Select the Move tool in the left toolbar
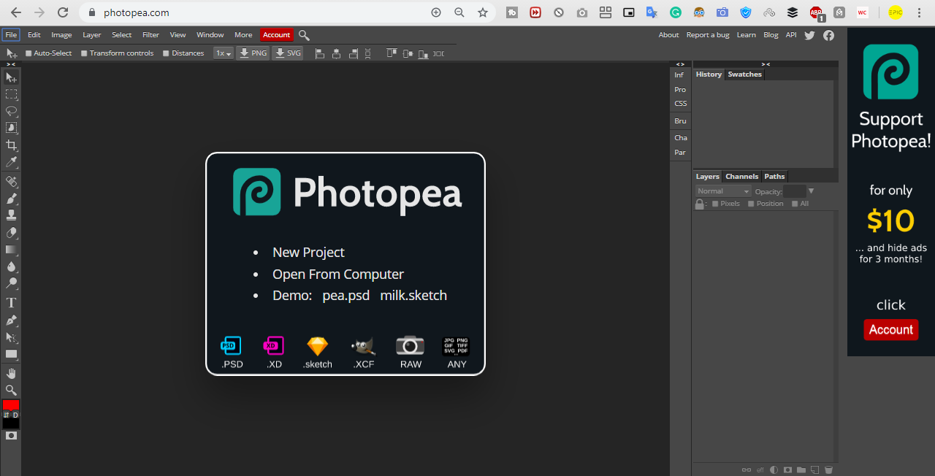 click(x=11, y=77)
